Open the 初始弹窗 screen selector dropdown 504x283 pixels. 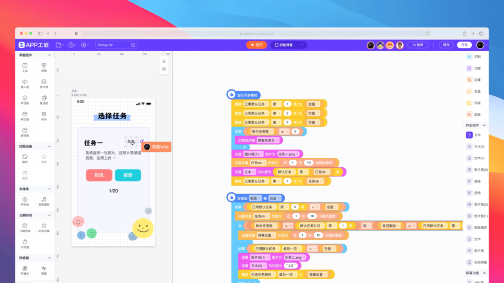click(289, 45)
